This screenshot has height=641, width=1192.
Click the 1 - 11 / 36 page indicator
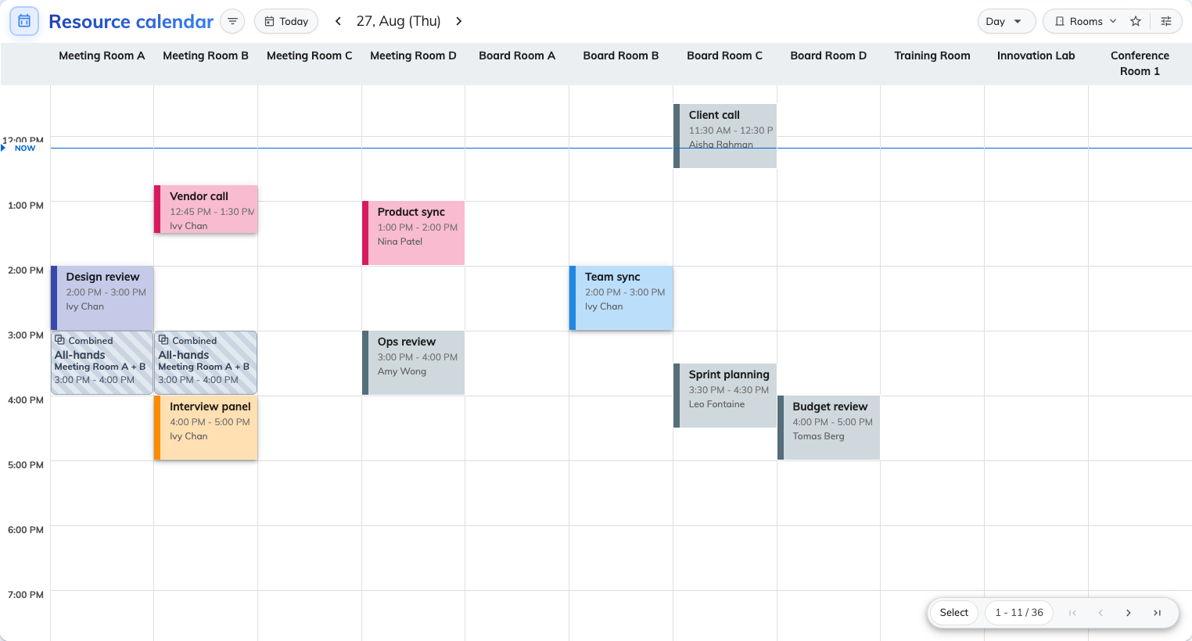1019,613
